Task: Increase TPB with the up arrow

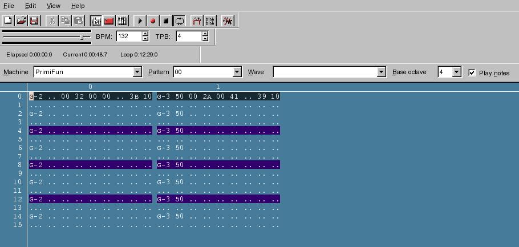Action: [205, 34]
